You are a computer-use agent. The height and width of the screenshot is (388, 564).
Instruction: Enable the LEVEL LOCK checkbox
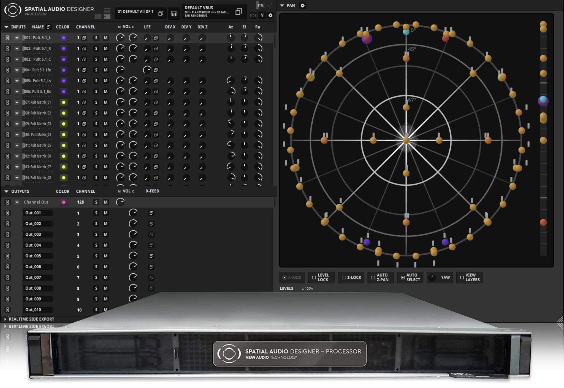pyautogui.click(x=314, y=277)
